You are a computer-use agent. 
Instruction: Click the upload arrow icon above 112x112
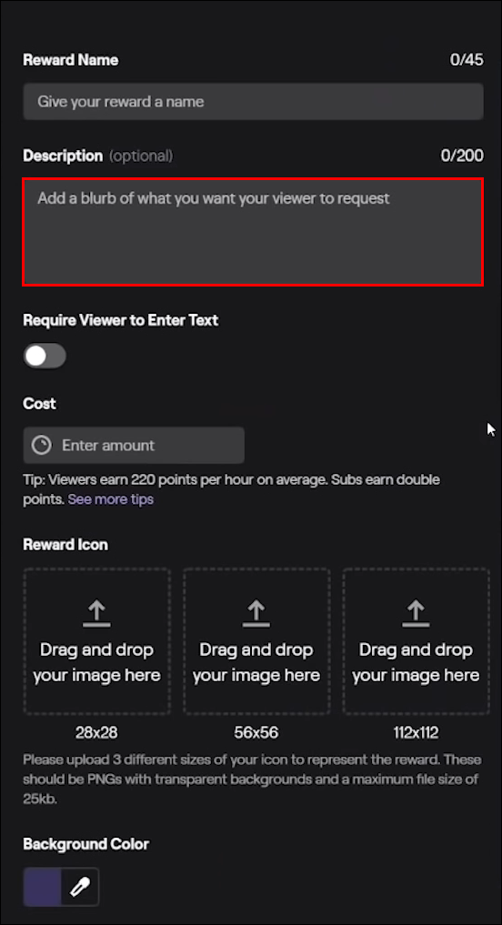click(416, 614)
